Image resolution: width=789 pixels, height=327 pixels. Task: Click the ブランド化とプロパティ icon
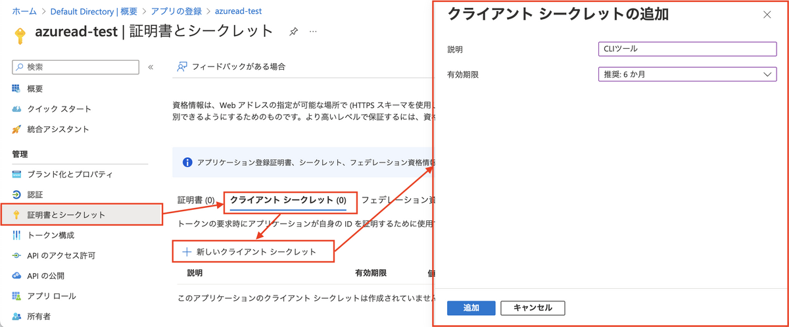click(x=16, y=174)
